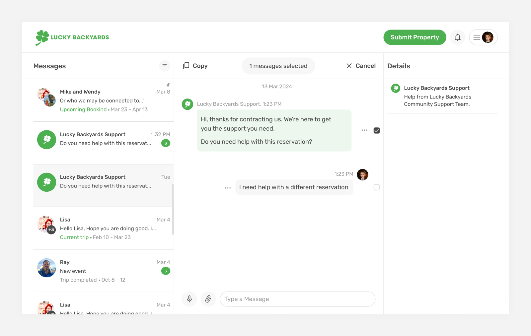The height and width of the screenshot is (336, 531).
Task: Click Lucky Backyards Support in Details panel
Action: (437, 88)
